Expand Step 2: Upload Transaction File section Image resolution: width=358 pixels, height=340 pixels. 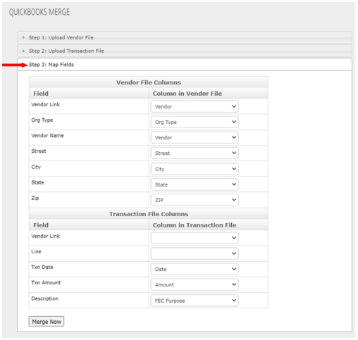185,51
